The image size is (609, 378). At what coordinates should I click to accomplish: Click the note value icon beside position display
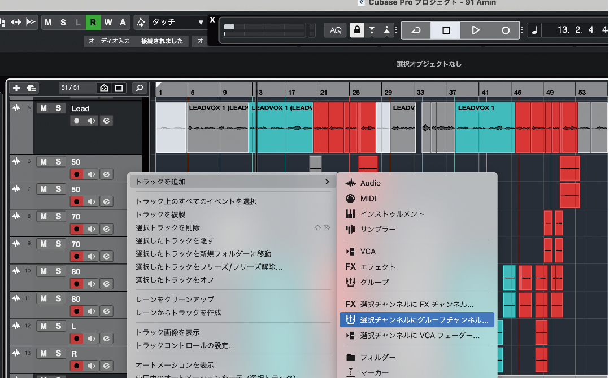[534, 30]
